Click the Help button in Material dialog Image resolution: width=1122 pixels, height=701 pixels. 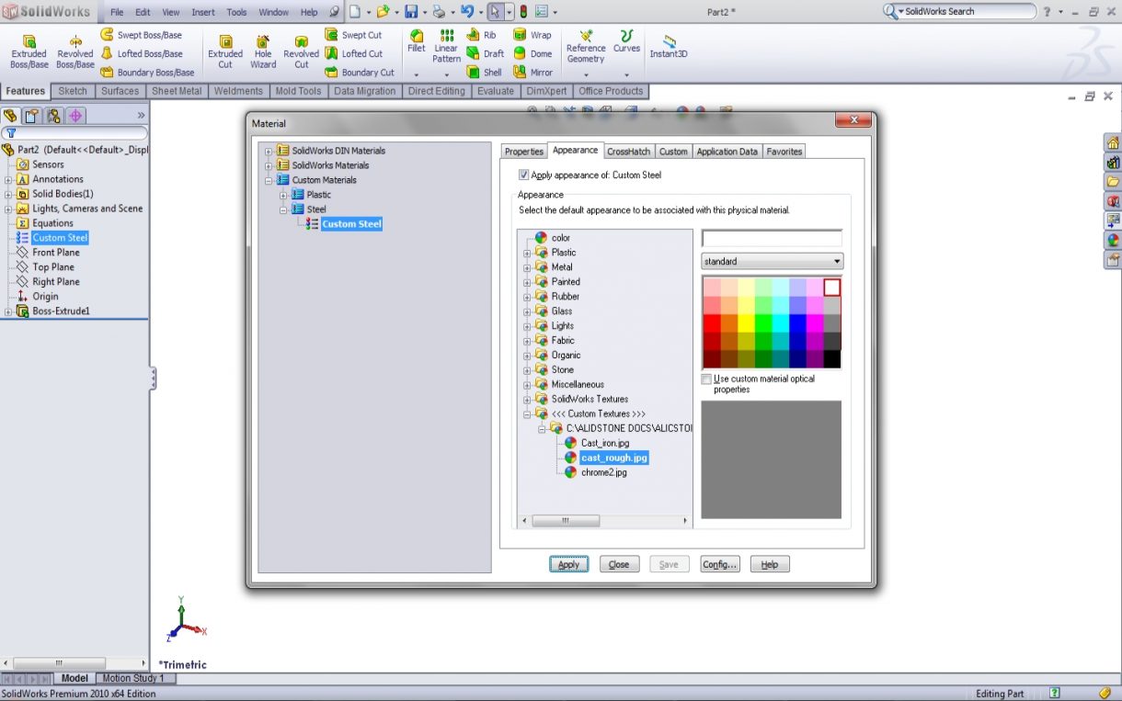(770, 564)
